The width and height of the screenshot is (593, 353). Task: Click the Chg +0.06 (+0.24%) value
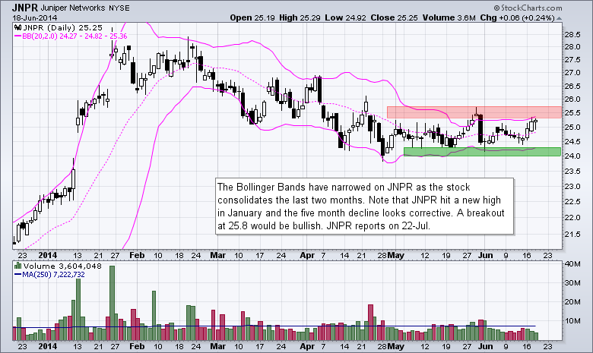click(517, 17)
